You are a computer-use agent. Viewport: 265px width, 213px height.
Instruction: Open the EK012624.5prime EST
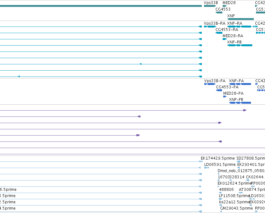[x=218, y=186]
